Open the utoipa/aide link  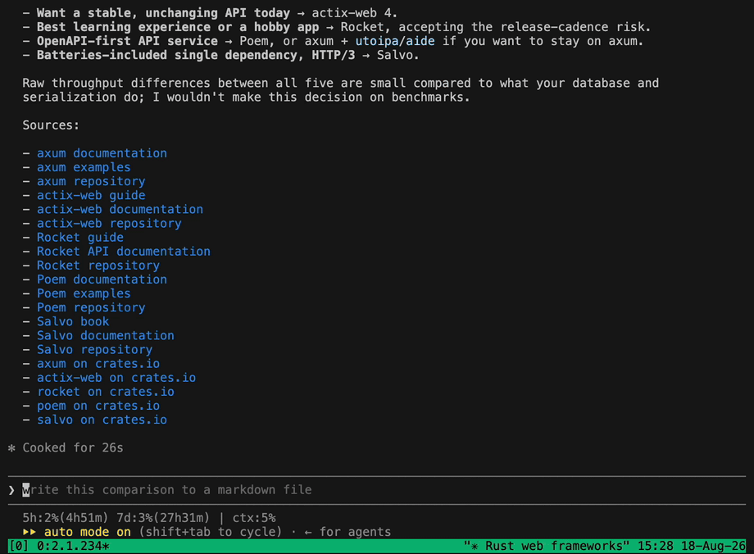tap(395, 41)
